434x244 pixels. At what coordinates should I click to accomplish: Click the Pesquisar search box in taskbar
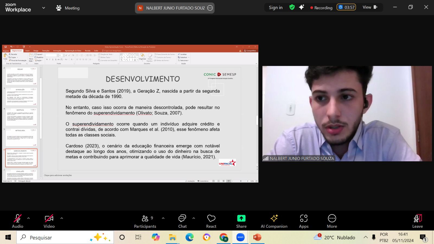coord(65,237)
